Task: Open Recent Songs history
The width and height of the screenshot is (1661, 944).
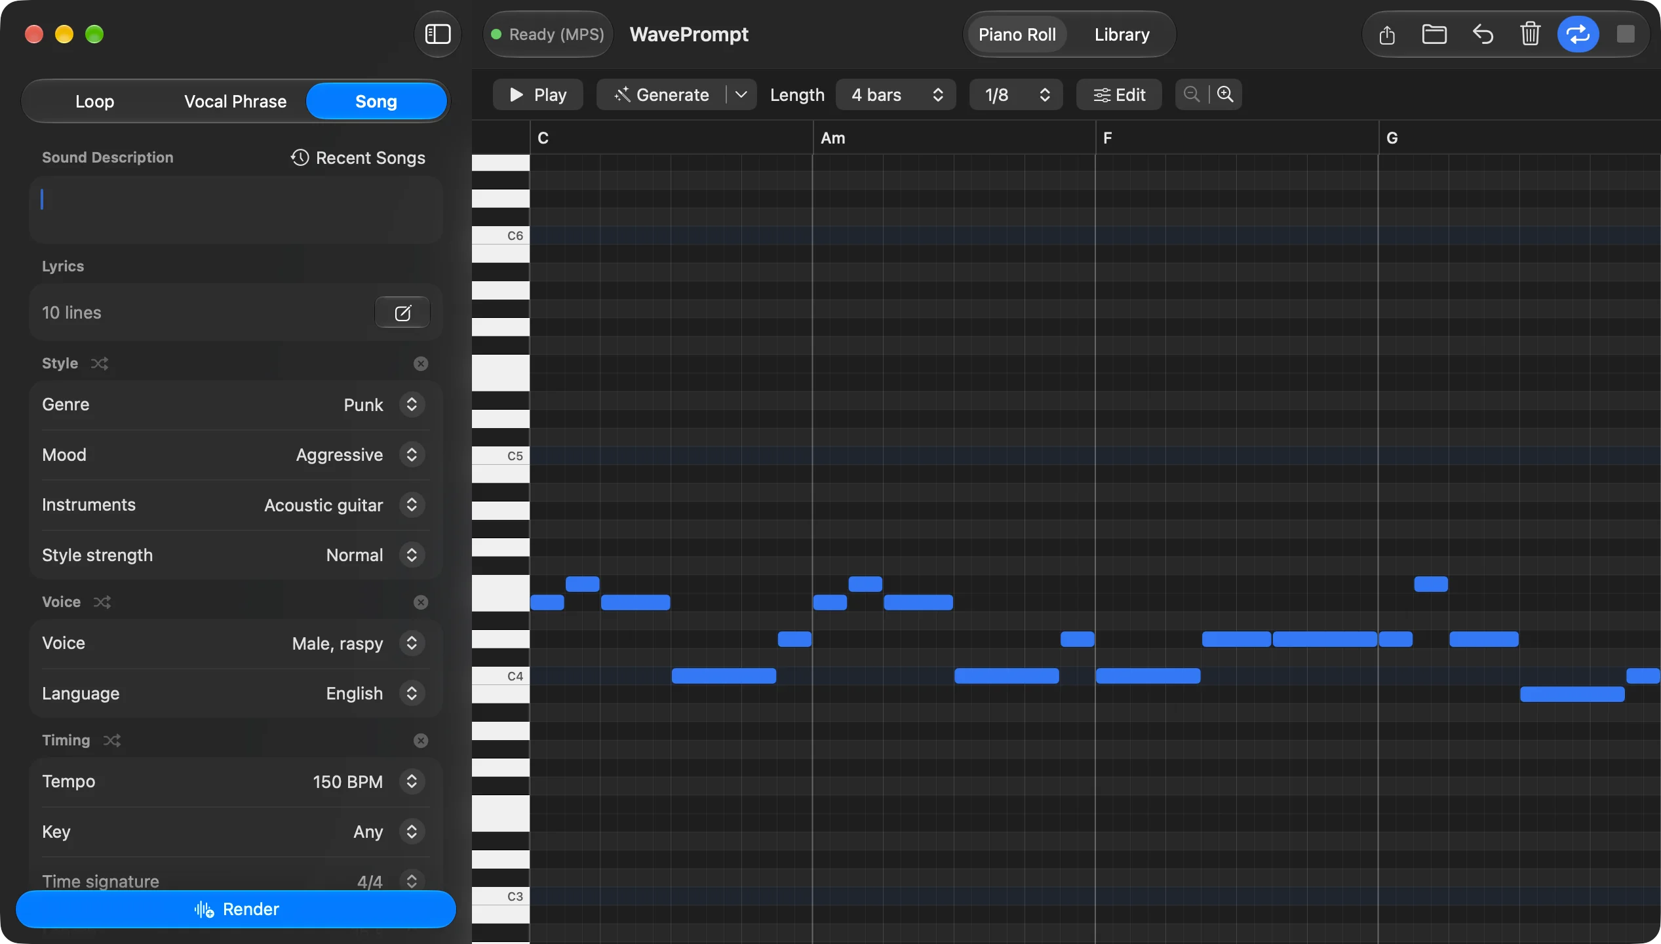Action: click(x=358, y=157)
